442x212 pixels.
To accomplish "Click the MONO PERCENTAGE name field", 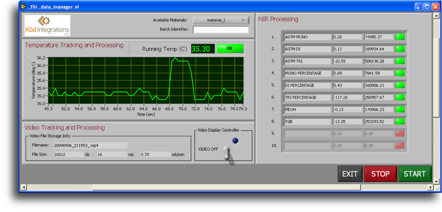I will (307, 73).
